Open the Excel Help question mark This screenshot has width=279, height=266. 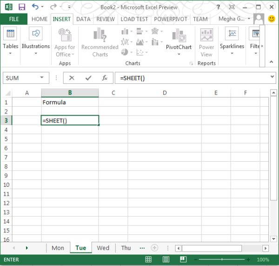tap(218, 7)
